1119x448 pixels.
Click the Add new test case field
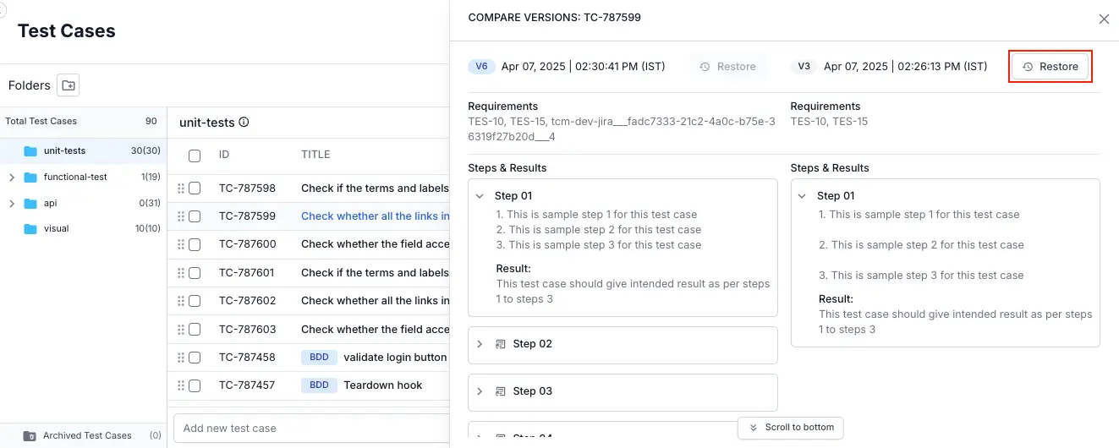pos(310,428)
